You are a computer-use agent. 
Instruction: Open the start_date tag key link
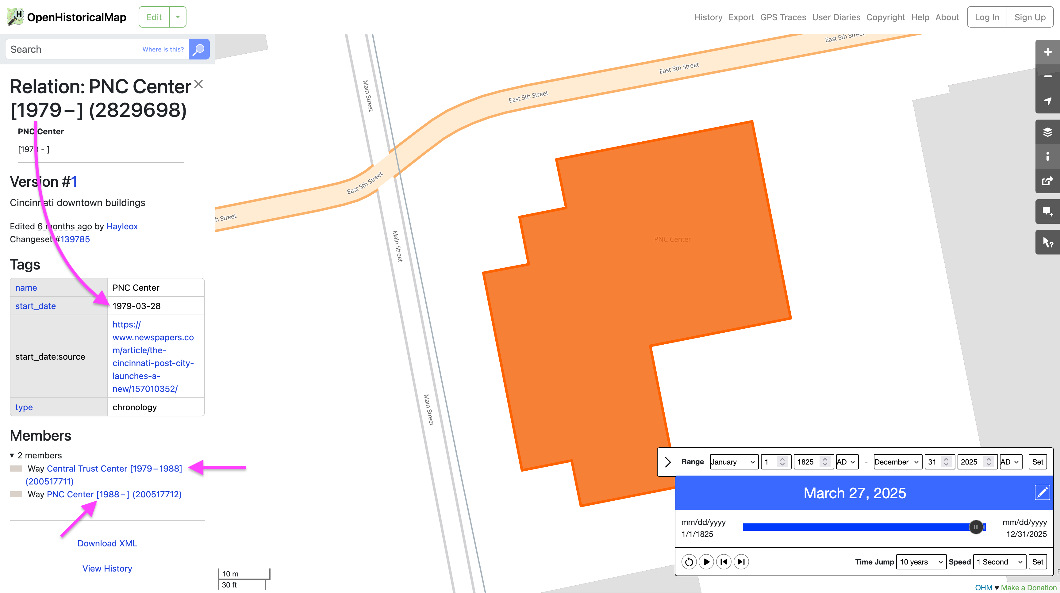point(35,306)
